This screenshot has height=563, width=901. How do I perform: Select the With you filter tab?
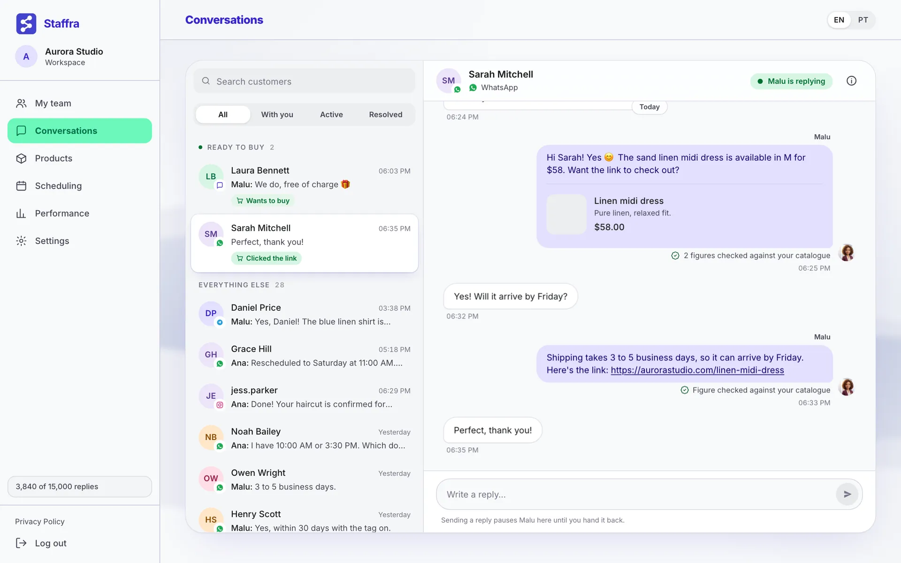click(x=277, y=114)
